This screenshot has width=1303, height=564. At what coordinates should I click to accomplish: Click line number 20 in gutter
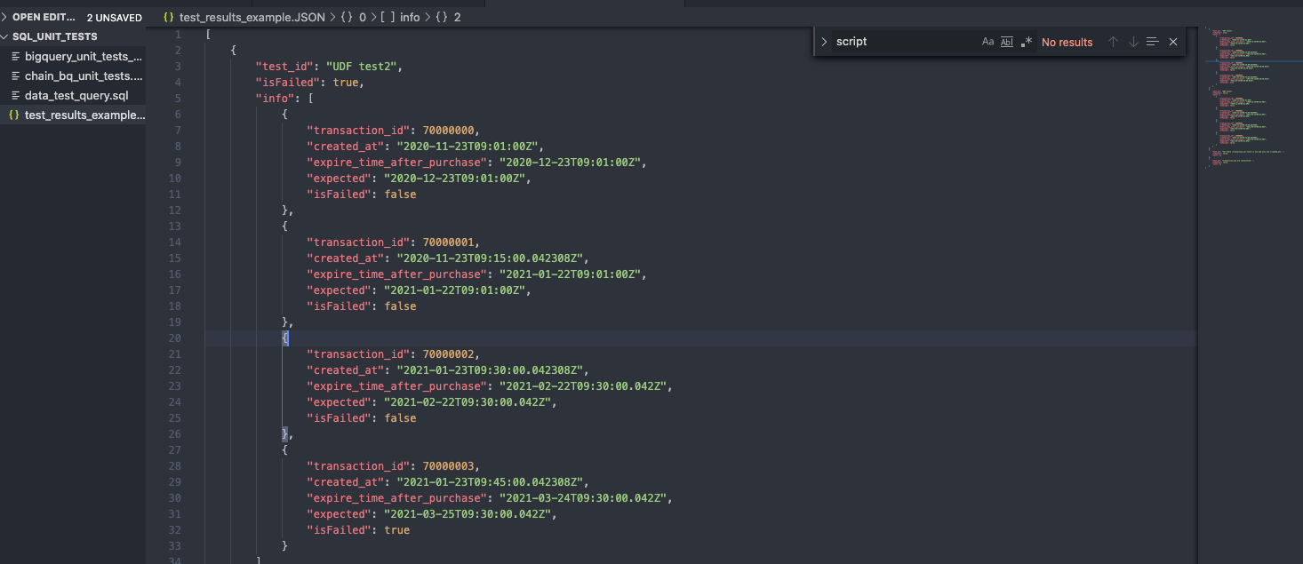tap(174, 338)
